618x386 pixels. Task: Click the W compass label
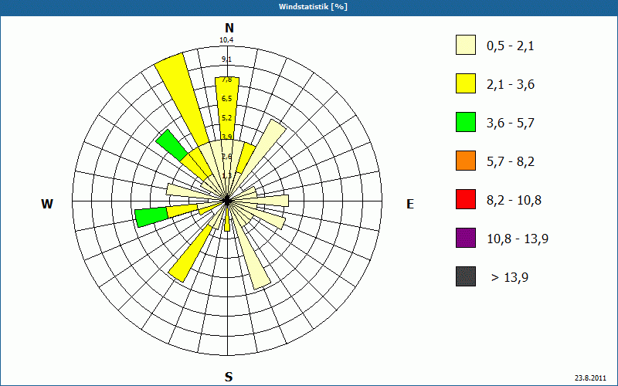click(47, 204)
